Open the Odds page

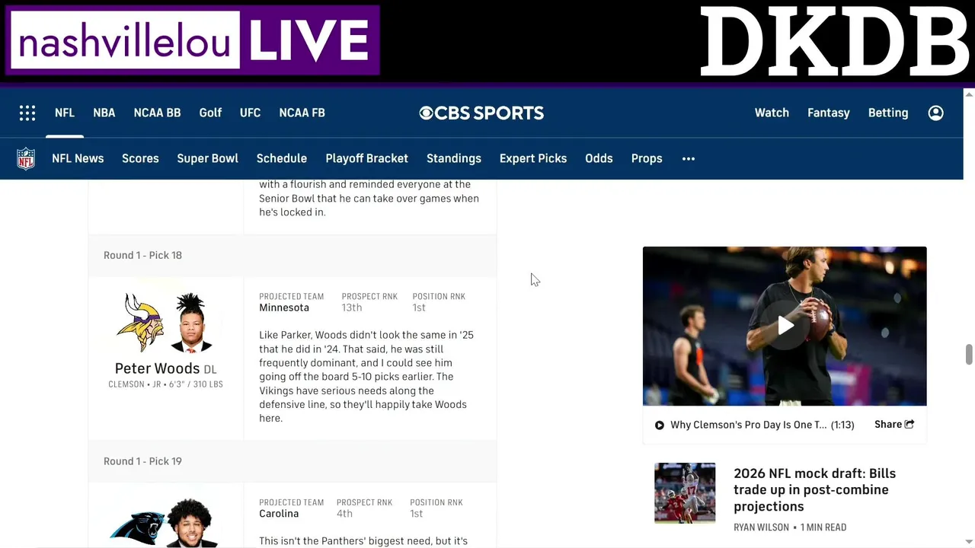pos(599,158)
